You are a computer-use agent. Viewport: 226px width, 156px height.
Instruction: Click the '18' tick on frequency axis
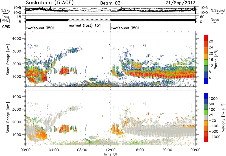pyautogui.click(x=19, y=17)
